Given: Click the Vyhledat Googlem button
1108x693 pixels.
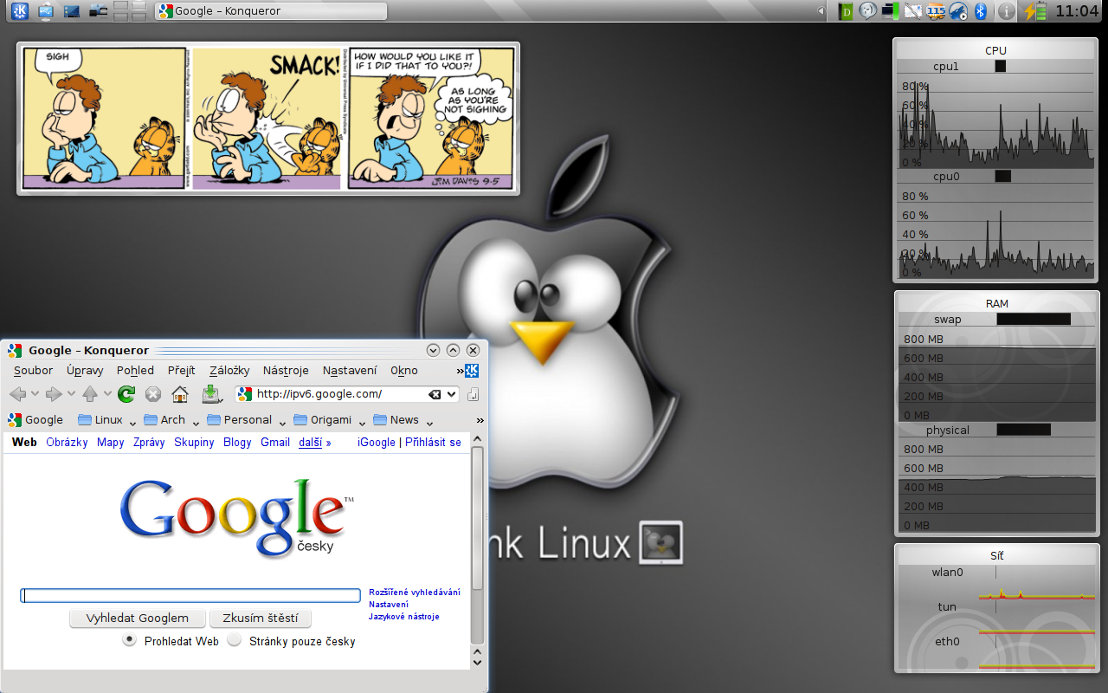Looking at the screenshot, I should [x=138, y=619].
